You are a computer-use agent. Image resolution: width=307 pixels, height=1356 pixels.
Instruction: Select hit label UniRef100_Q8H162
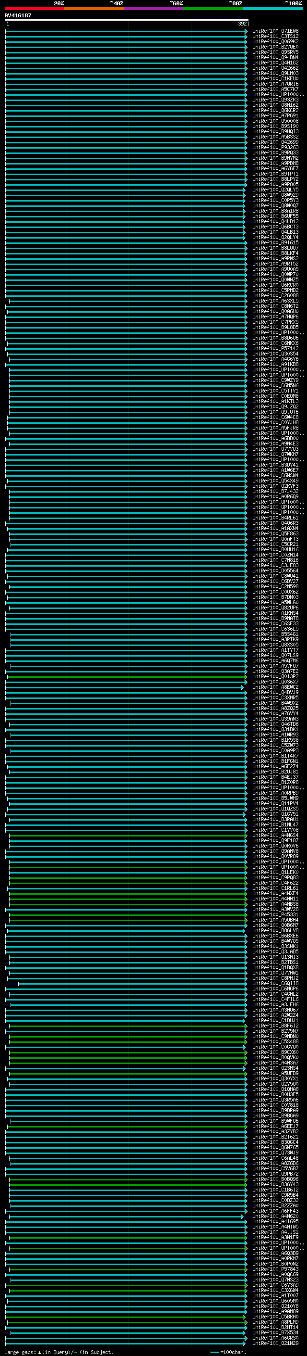(x=275, y=105)
